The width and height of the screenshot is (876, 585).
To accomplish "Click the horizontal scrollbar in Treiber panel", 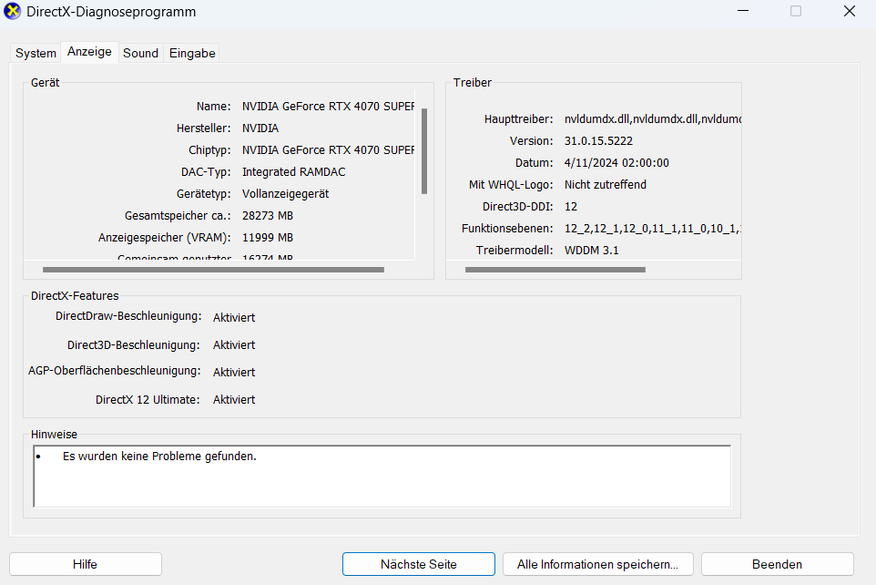I will pos(555,270).
